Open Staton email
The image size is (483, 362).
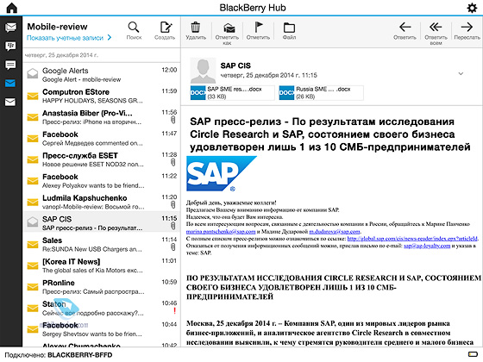pos(102,308)
